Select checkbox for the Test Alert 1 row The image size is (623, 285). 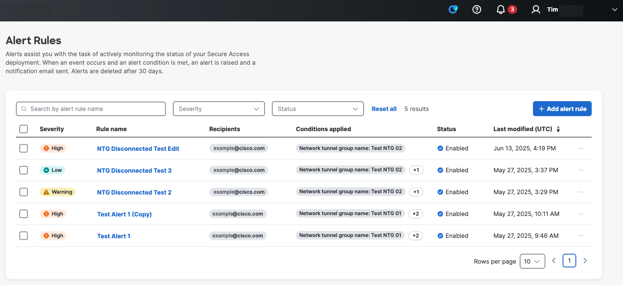click(24, 236)
